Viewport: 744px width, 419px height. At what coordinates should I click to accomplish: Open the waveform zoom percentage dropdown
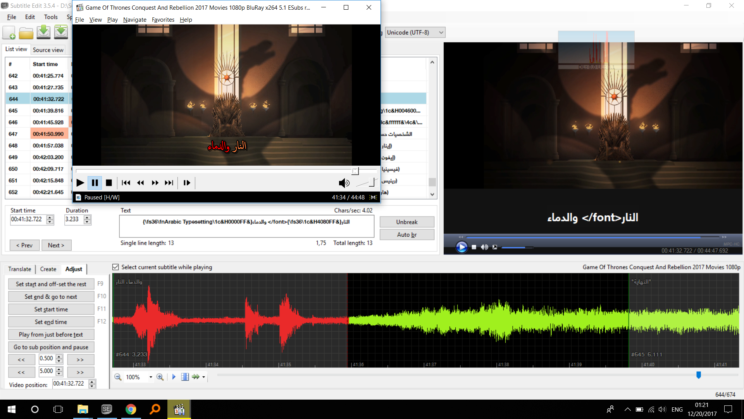pyautogui.click(x=151, y=377)
